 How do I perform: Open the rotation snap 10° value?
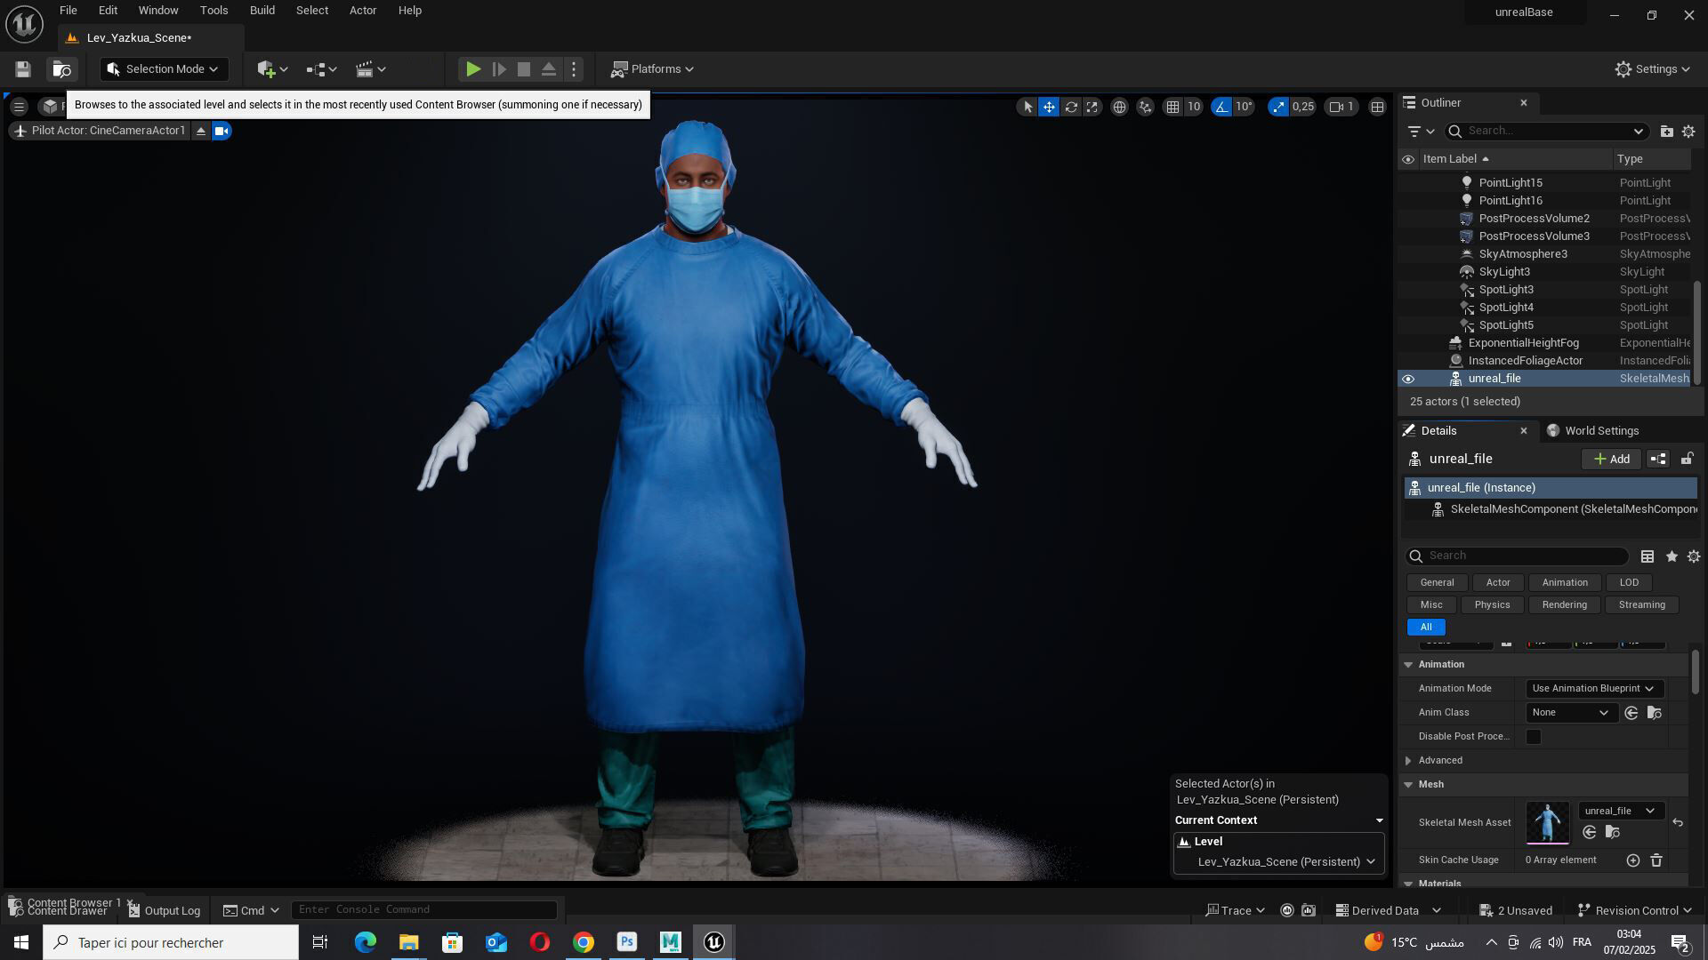tap(1244, 107)
